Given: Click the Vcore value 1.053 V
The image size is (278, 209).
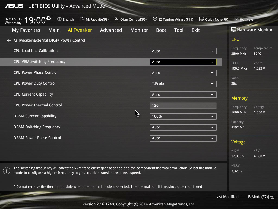Looking at the screenshot, I should pyautogui.click(x=259, y=68).
